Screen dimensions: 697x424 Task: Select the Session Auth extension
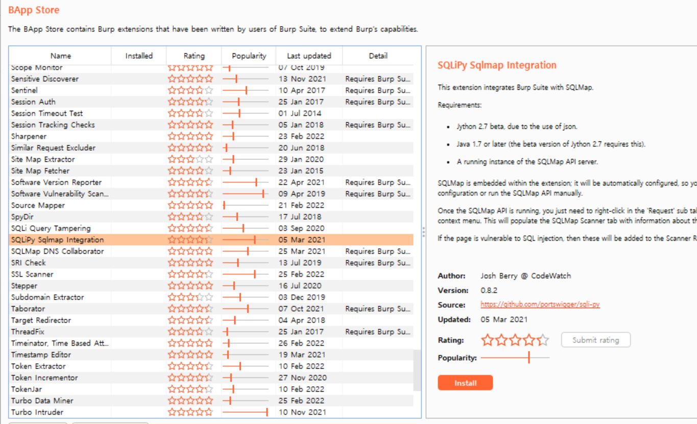pos(211,102)
